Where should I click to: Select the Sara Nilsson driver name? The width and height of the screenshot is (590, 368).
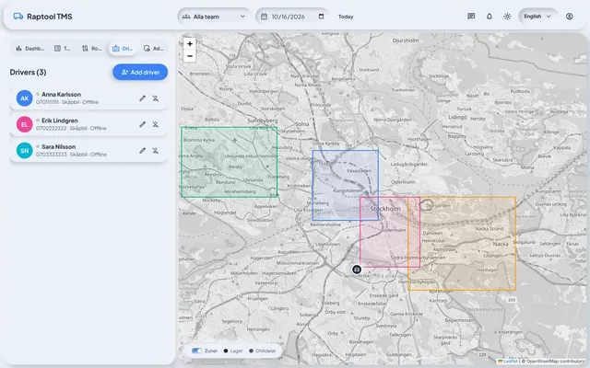pyautogui.click(x=58, y=147)
